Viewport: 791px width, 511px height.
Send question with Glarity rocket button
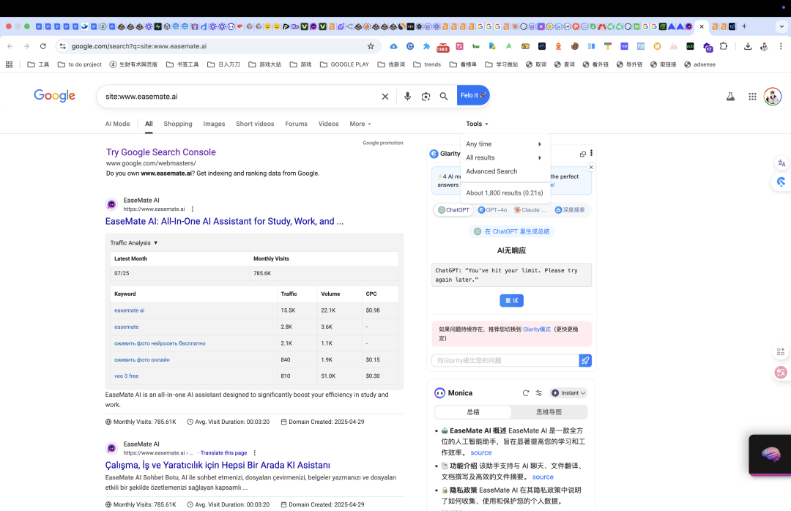585,360
